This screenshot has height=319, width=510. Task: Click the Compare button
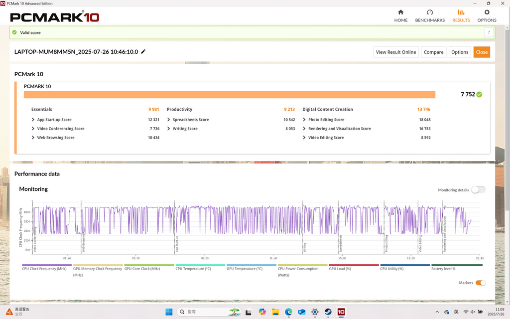click(433, 52)
